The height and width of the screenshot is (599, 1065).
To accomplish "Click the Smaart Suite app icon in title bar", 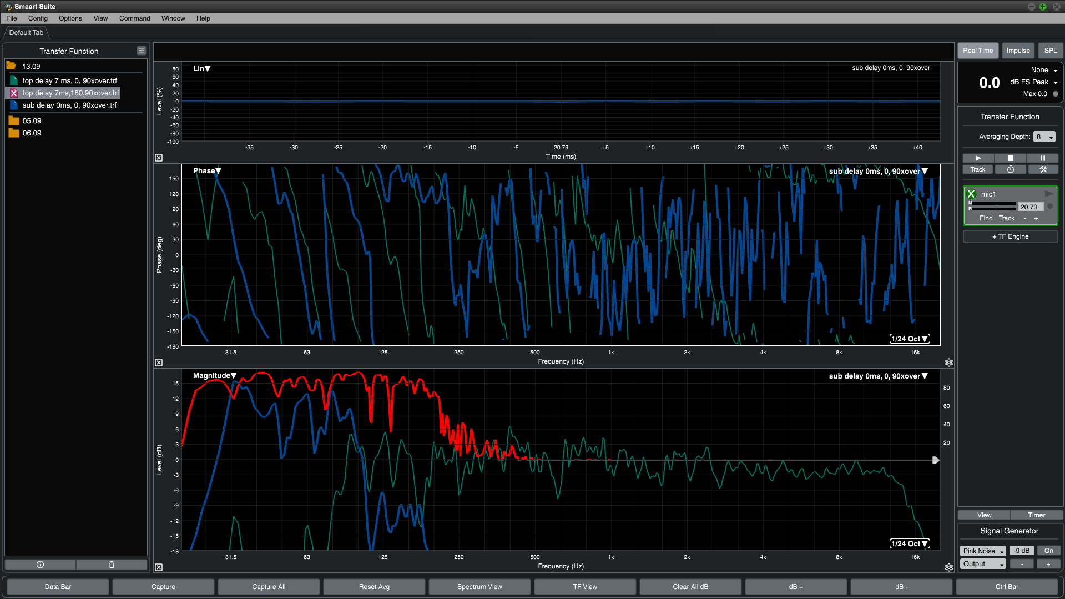I will click(8, 7).
